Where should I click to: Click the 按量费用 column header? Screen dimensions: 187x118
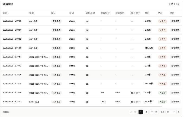pyautogui.click(x=120, y=13)
